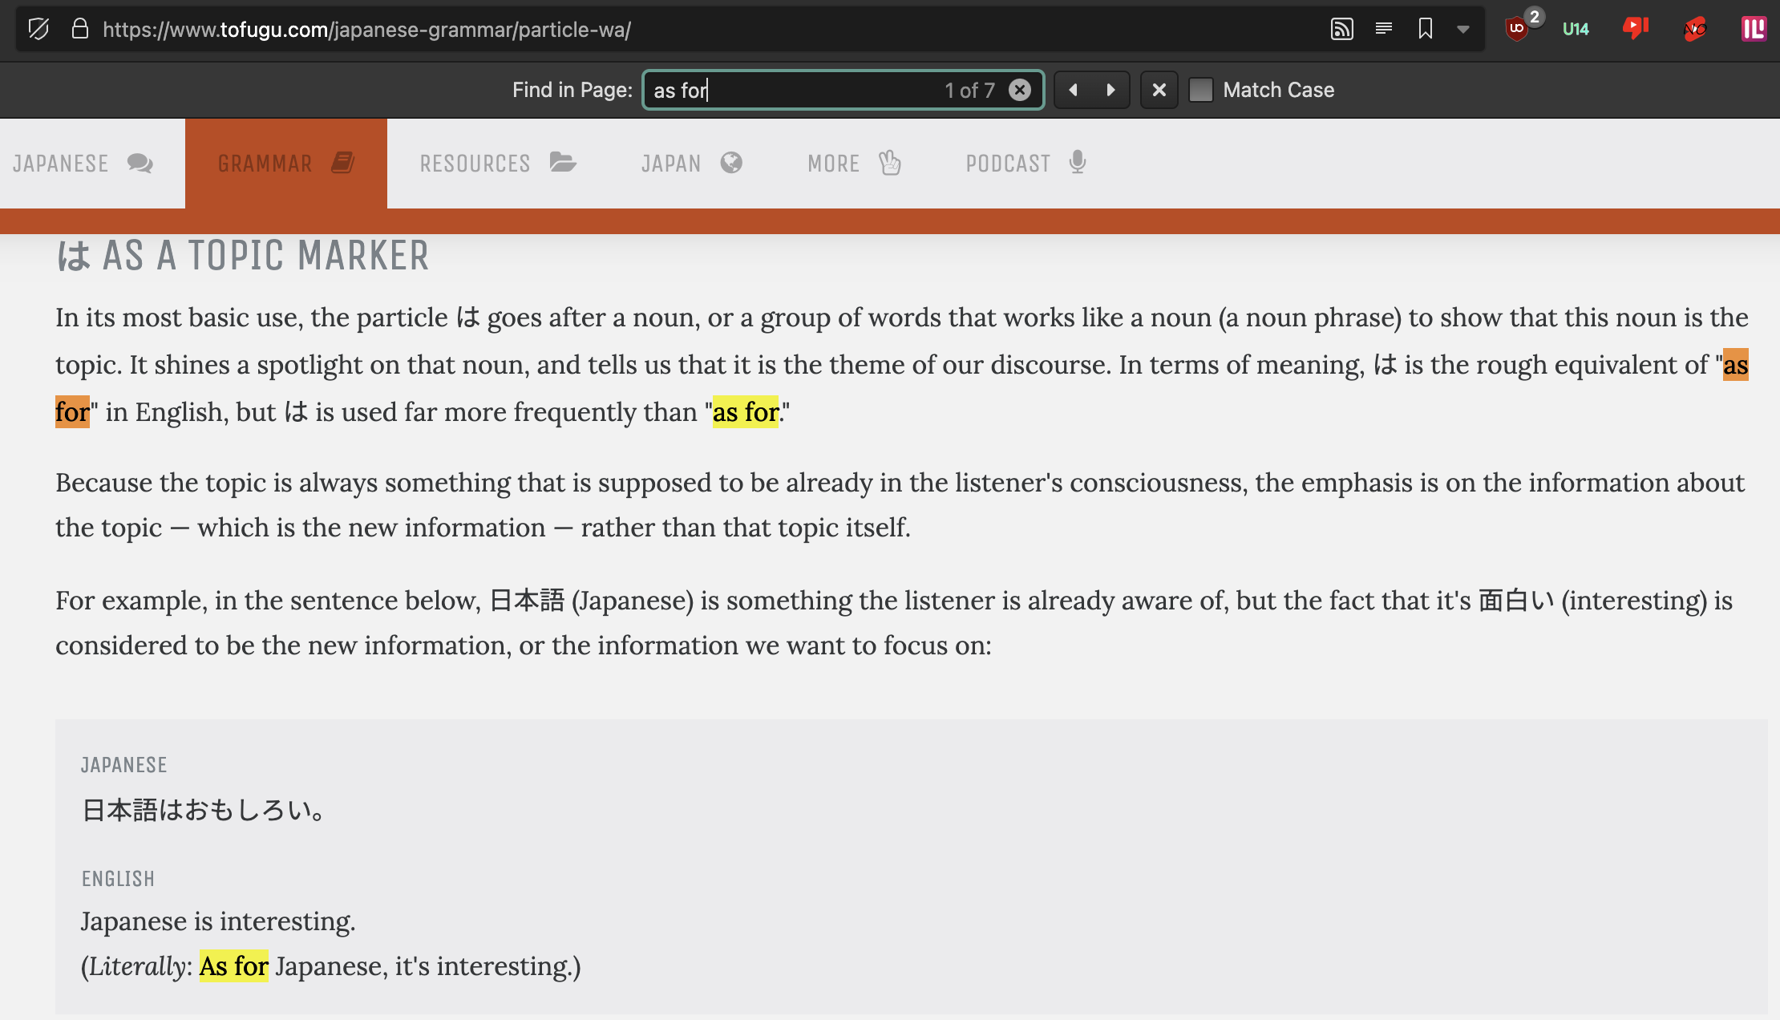Click the tracking protection shield icon
Image resolution: width=1780 pixels, height=1020 pixels.
tap(38, 30)
